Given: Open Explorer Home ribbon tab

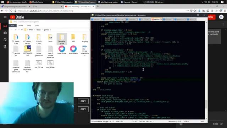Looking at the screenshot, I should coord(21,26).
